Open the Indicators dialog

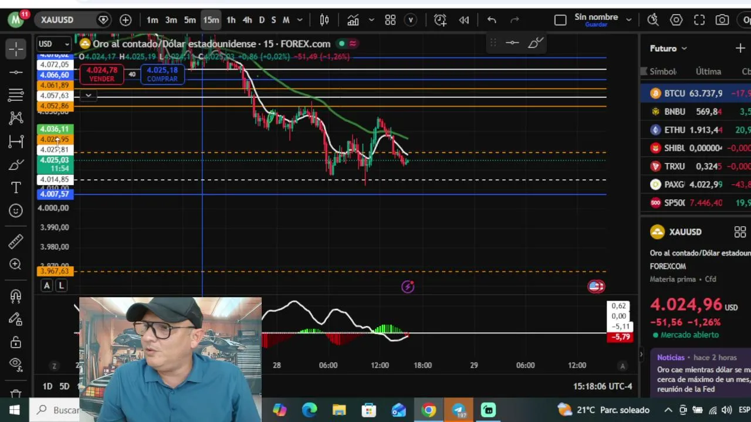point(353,20)
